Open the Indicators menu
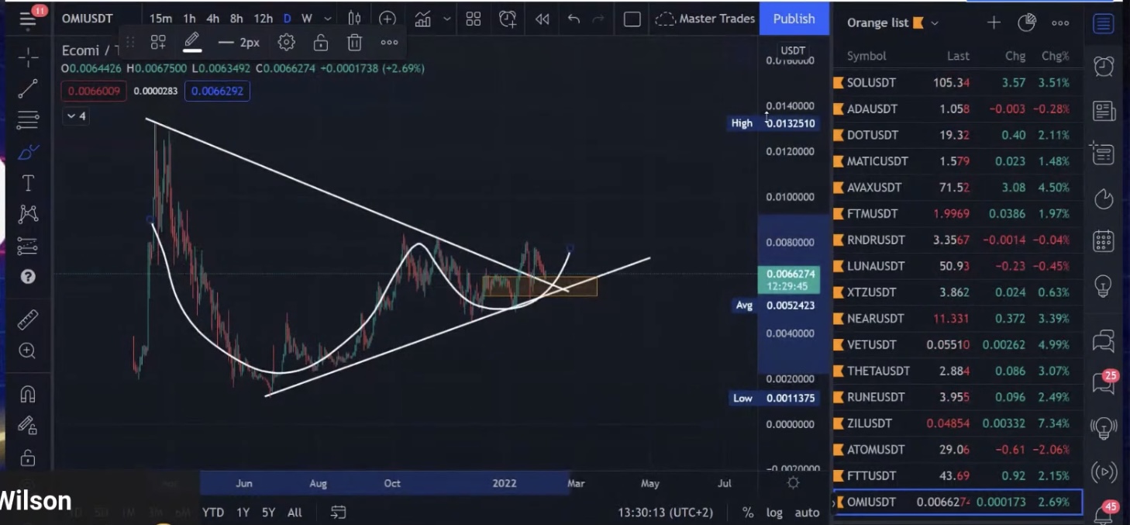1130x525 pixels. pyautogui.click(x=422, y=19)
